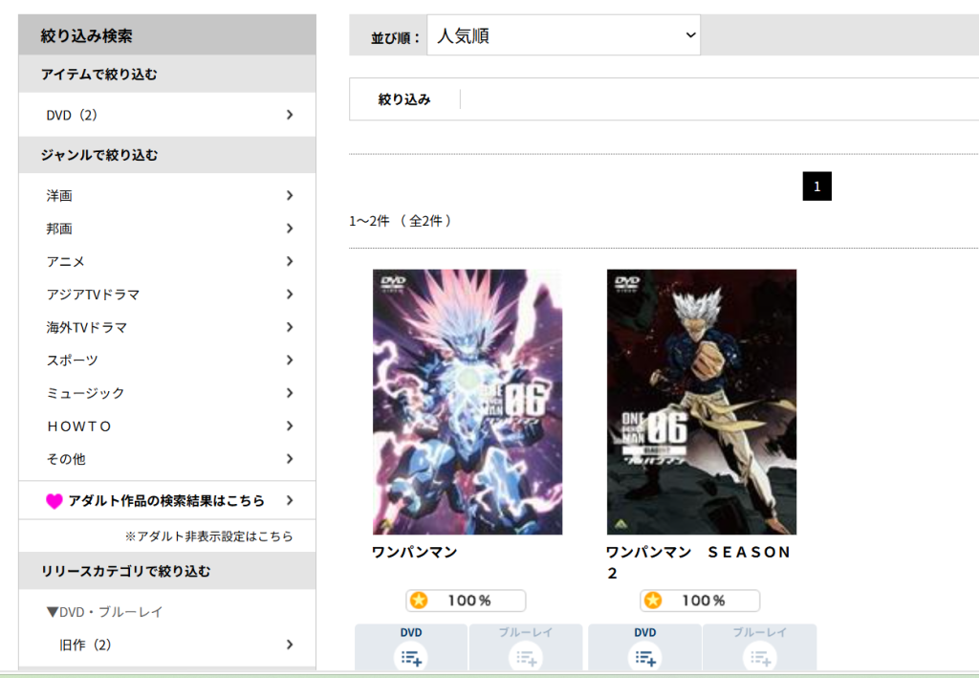Open ※アダルト非表示設定はこちら link

click(x=208, y=536)
